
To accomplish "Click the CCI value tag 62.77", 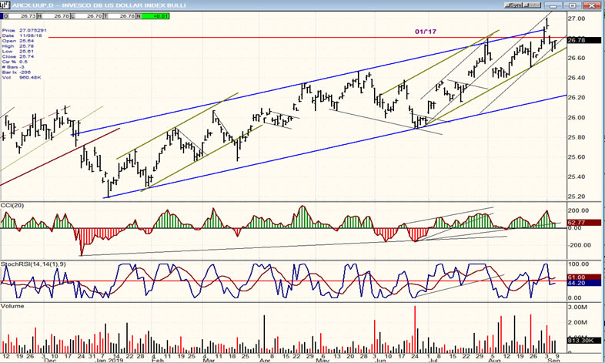I will [583, 223].
